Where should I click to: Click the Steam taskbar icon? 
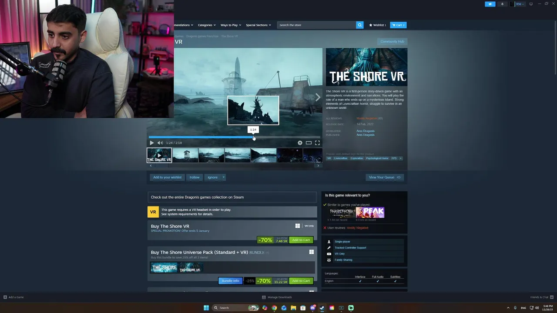322,308
